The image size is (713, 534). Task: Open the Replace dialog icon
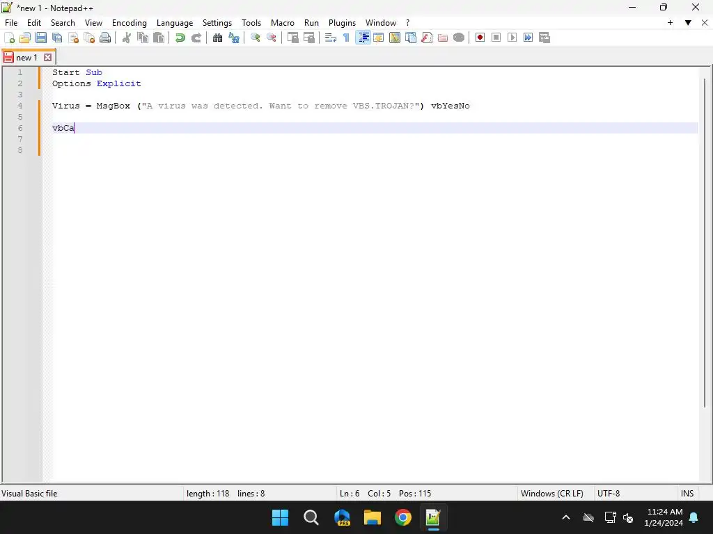click(234, 38)
